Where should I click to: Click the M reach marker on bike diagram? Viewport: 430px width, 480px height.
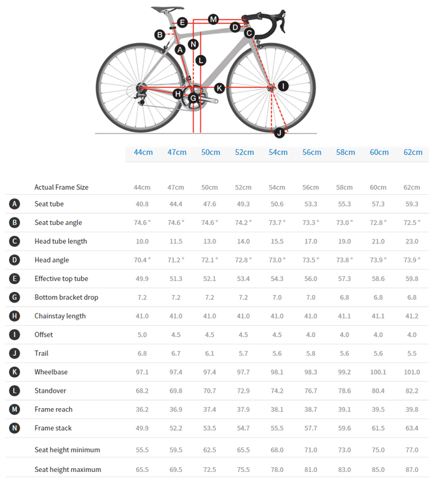[x=213, y=19]
